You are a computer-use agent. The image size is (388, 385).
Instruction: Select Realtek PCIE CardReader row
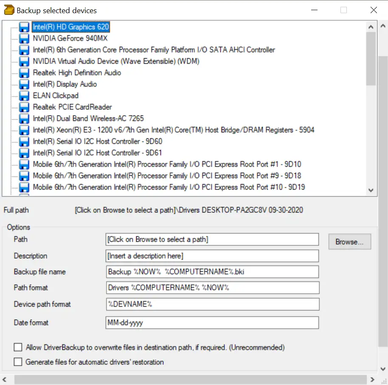(x=72, y=107)
